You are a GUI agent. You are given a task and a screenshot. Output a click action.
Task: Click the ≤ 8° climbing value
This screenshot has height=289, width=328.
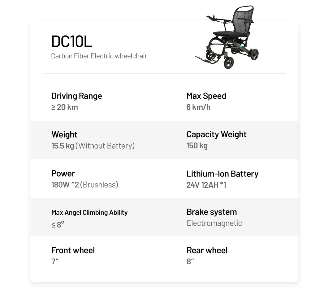pyautogui.click(x=58, y=224)
